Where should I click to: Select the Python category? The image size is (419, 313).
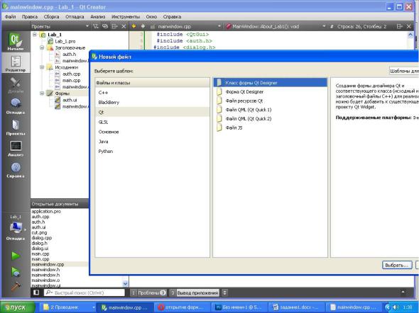coord(152,152)
